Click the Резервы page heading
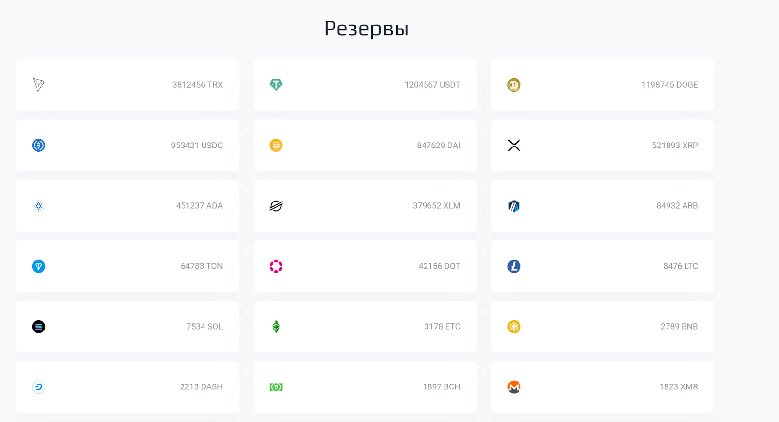 [366, 28]
